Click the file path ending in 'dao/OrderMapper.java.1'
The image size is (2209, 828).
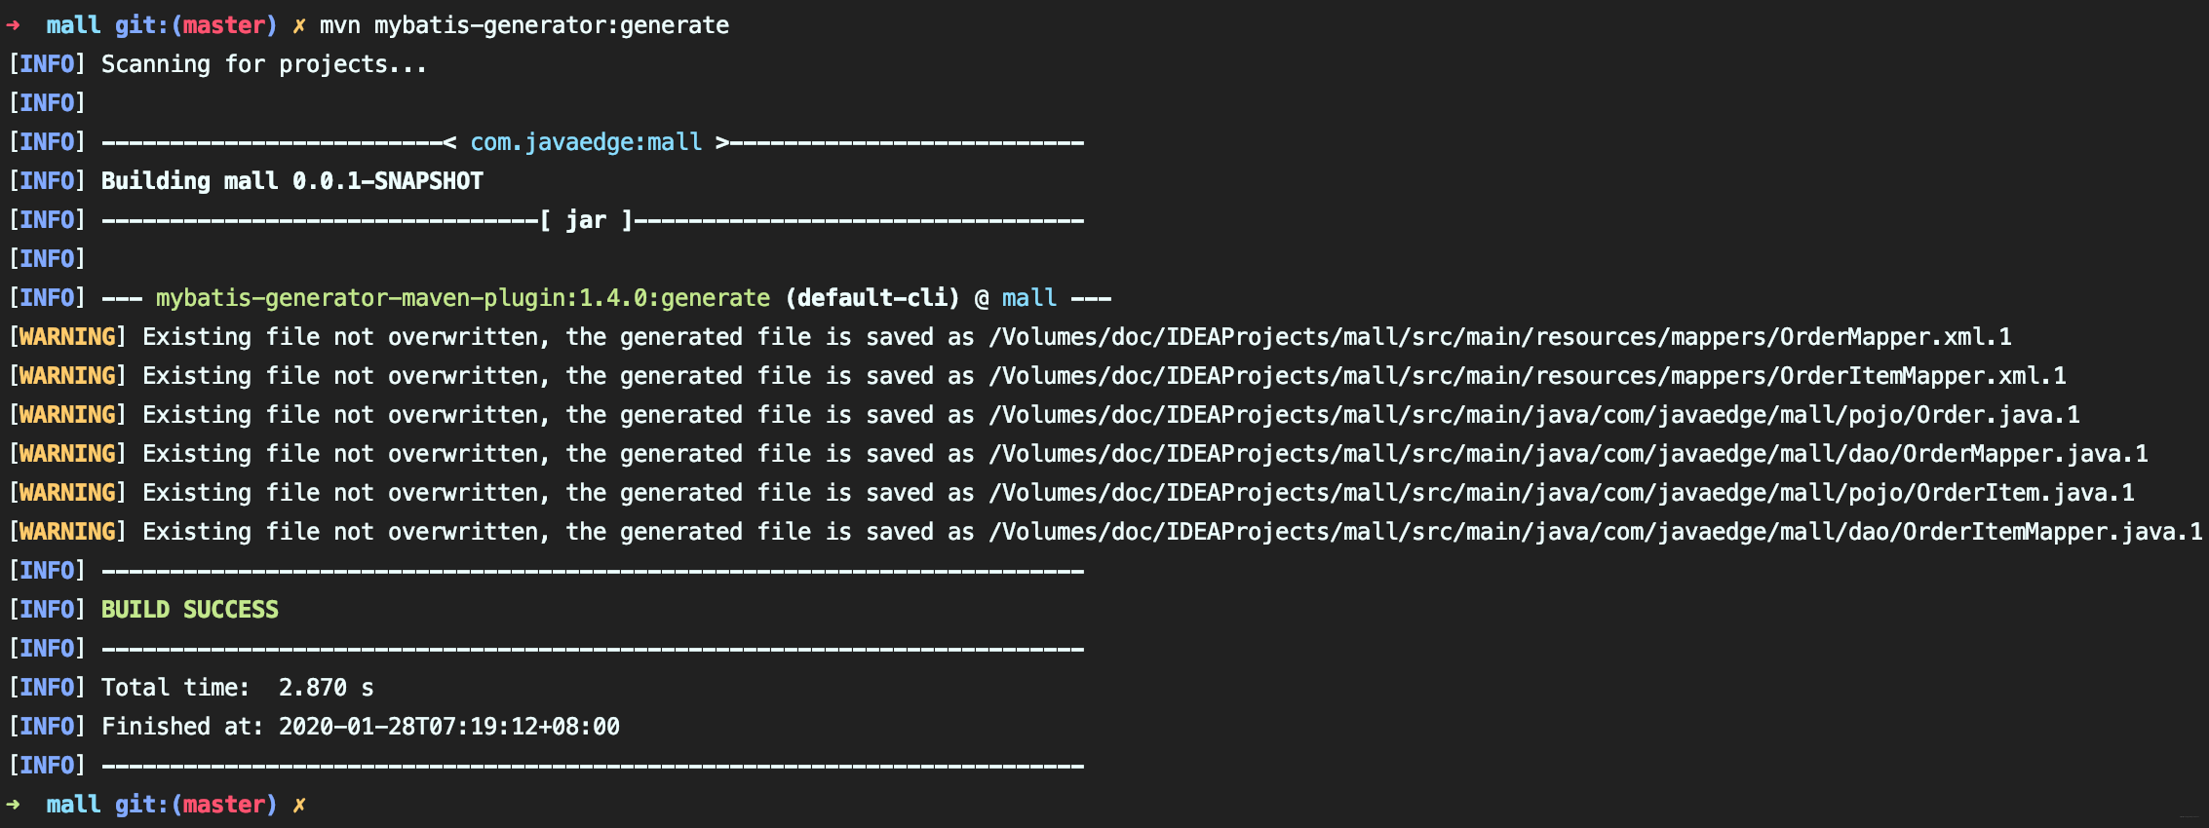pos(1569,454)
